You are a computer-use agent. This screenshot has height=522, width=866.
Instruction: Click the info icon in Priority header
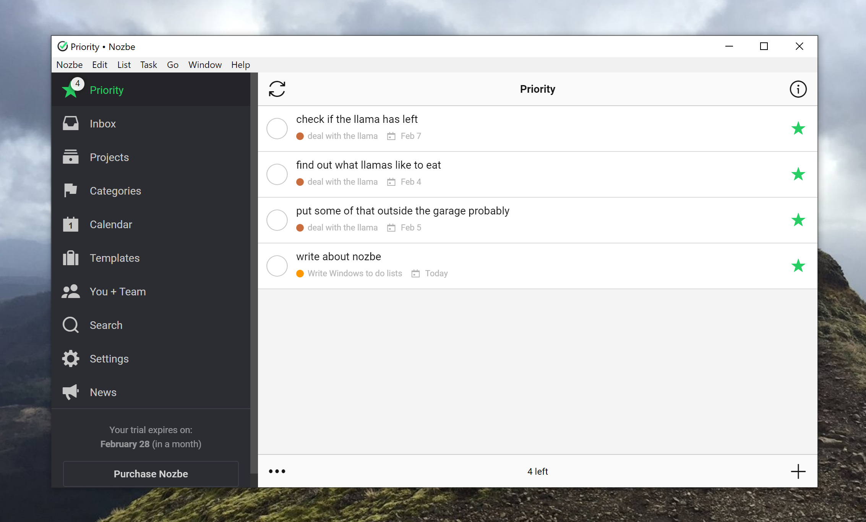tap(799, 89)
